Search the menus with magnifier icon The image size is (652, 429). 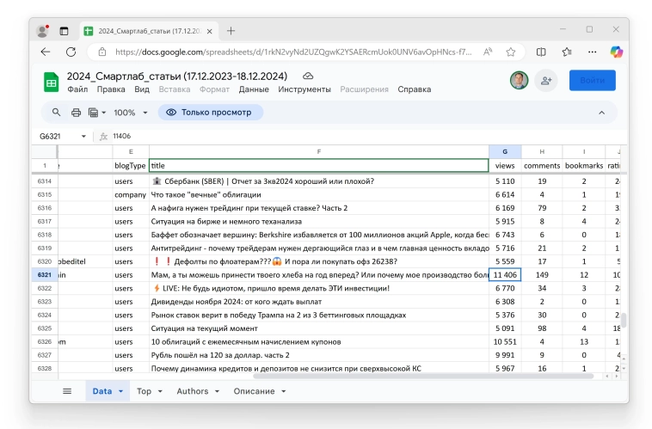[x=56, y=113]
